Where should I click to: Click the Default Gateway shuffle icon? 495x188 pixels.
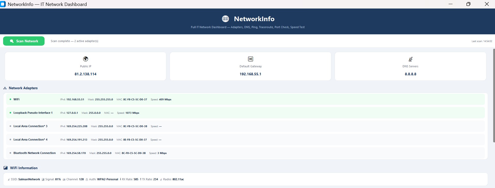tap(250, 59)
